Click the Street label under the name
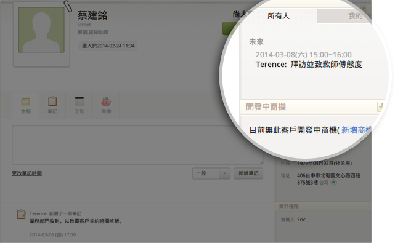The height and width of the screenshot is (243, 395). pos(84,25)
